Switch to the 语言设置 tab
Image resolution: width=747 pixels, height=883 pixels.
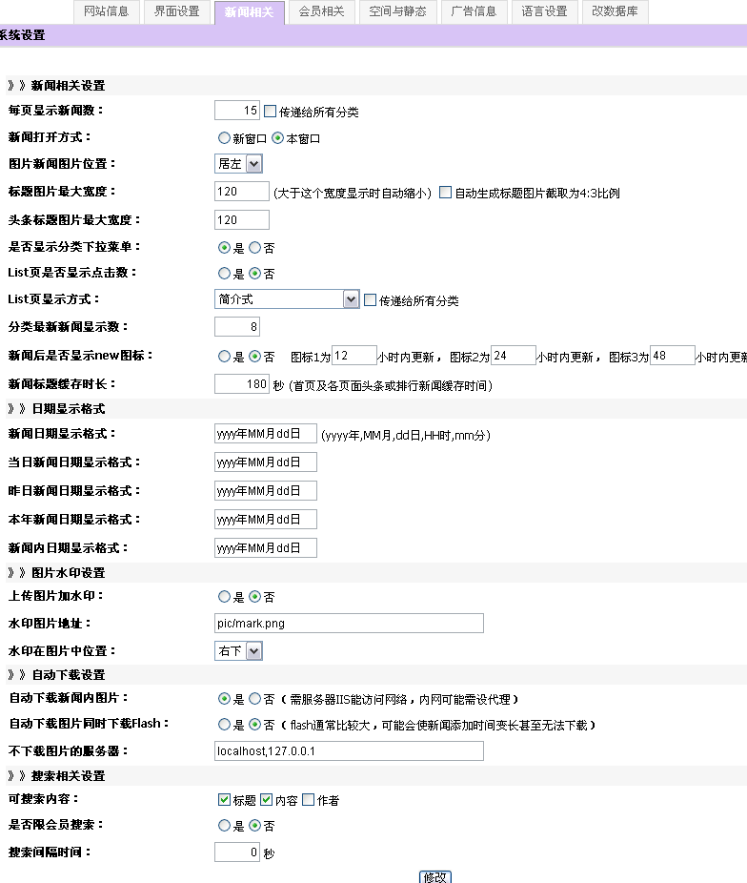(544, 11)
